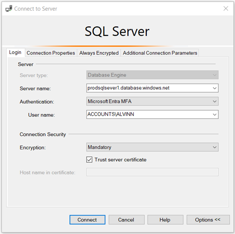This screenshot has width=235, height=234.
Task: Click the Help button
Action: click(165, 220)
